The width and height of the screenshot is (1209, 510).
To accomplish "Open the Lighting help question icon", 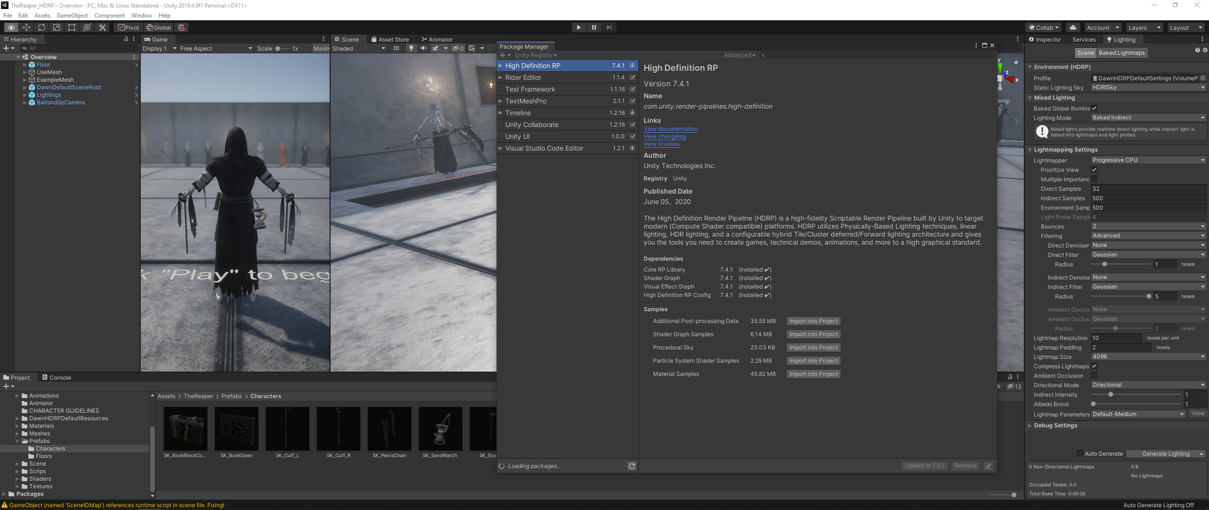I will click(1197, 50).
